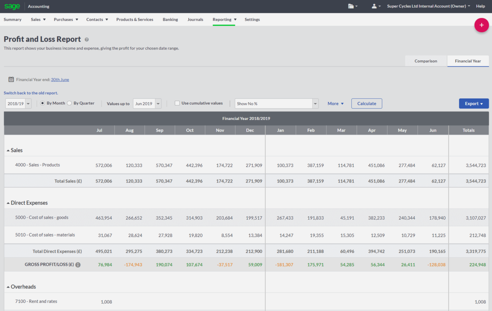Click the Jun gross loss value -128,038
Screen dimensions: 492x311
436,265
